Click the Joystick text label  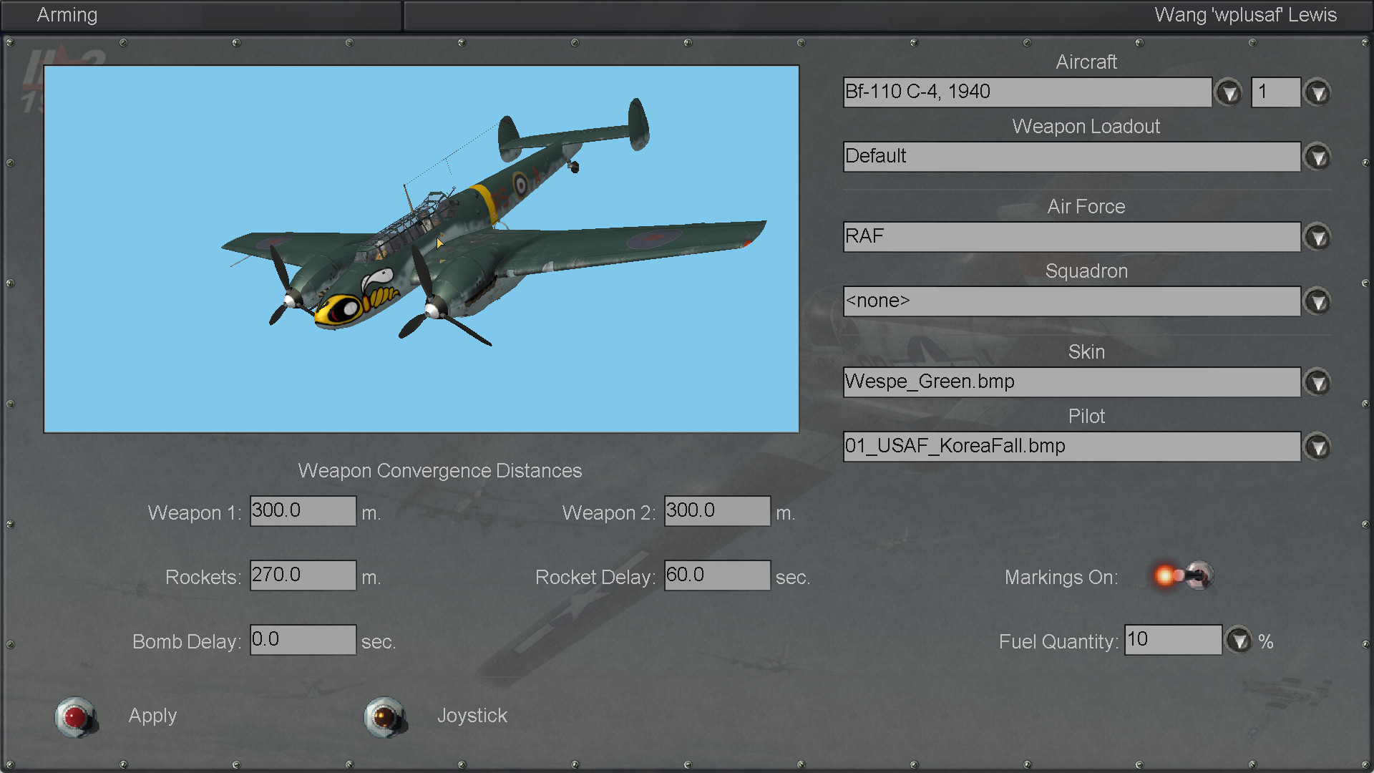[x=472, y=716]
